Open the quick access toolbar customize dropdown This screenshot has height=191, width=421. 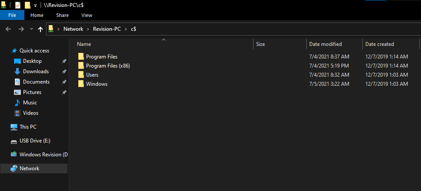click(x=35, y=6)
